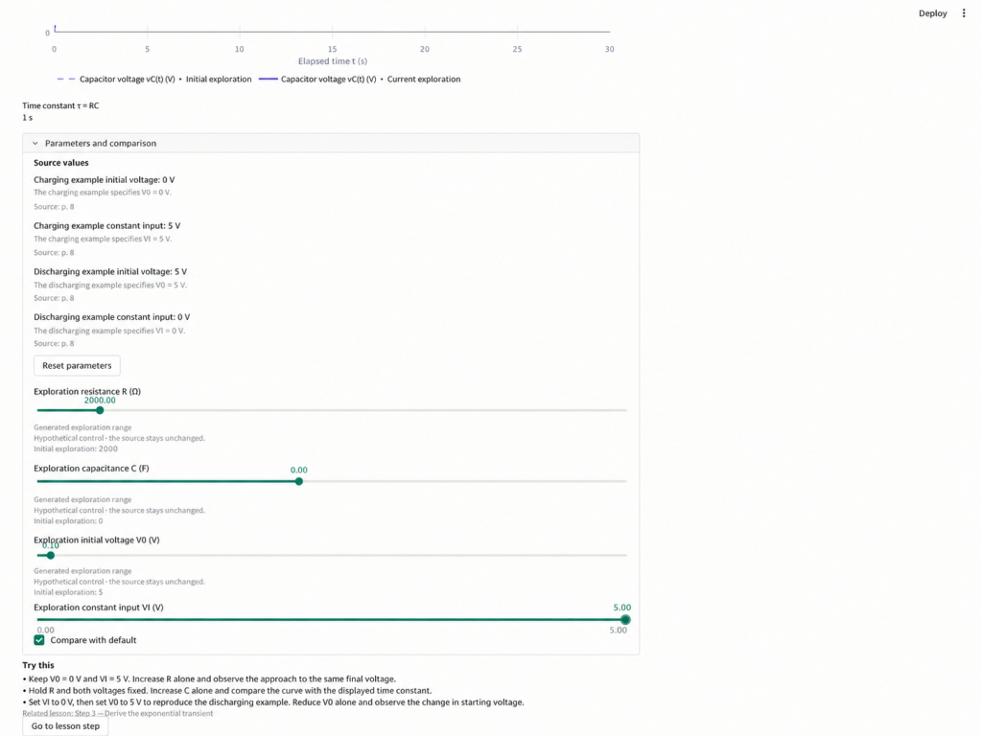Click the 'The discharging example specifies VI = 0 V.' text
This screenshot has width=982, height=736.
point(109,331)
